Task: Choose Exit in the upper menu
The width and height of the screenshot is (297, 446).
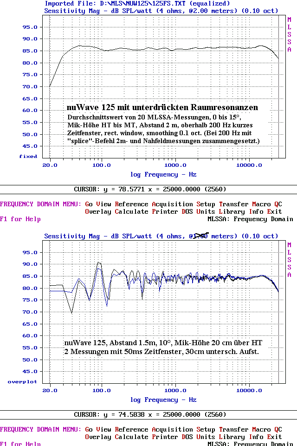Action: (274, 212)
